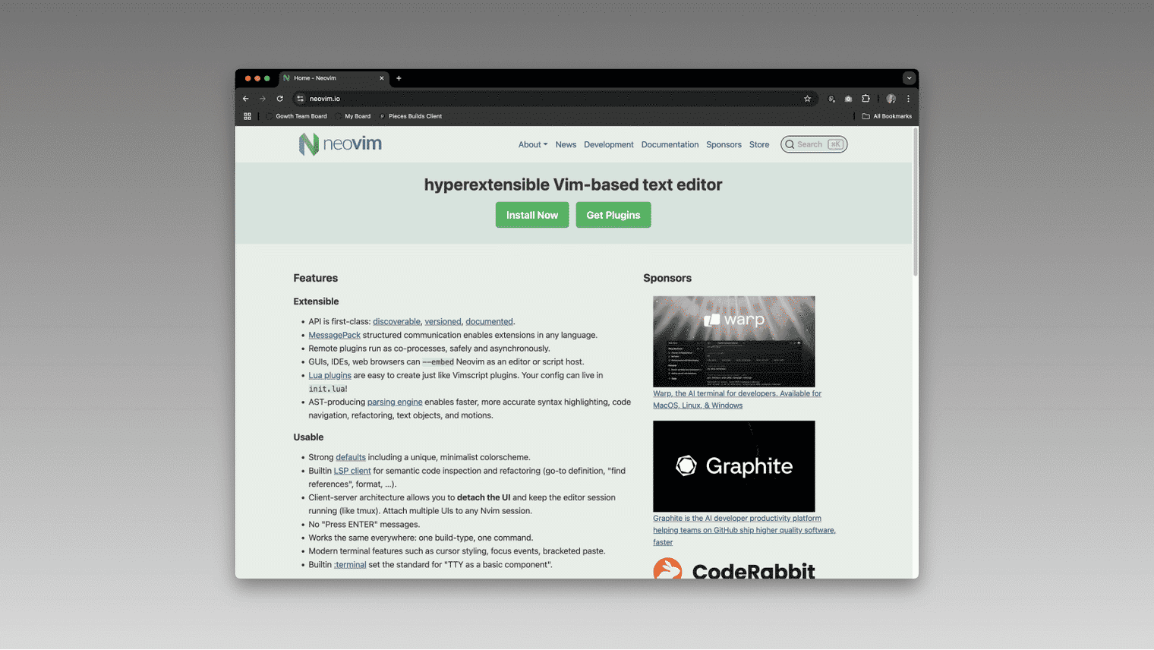Open the Documentation page
Image resolution: width=1154 pixels, height=650 pixels.
tap(670, 144)
